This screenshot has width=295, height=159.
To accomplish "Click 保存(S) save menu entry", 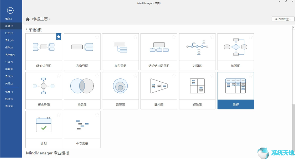I will (9, 47).
